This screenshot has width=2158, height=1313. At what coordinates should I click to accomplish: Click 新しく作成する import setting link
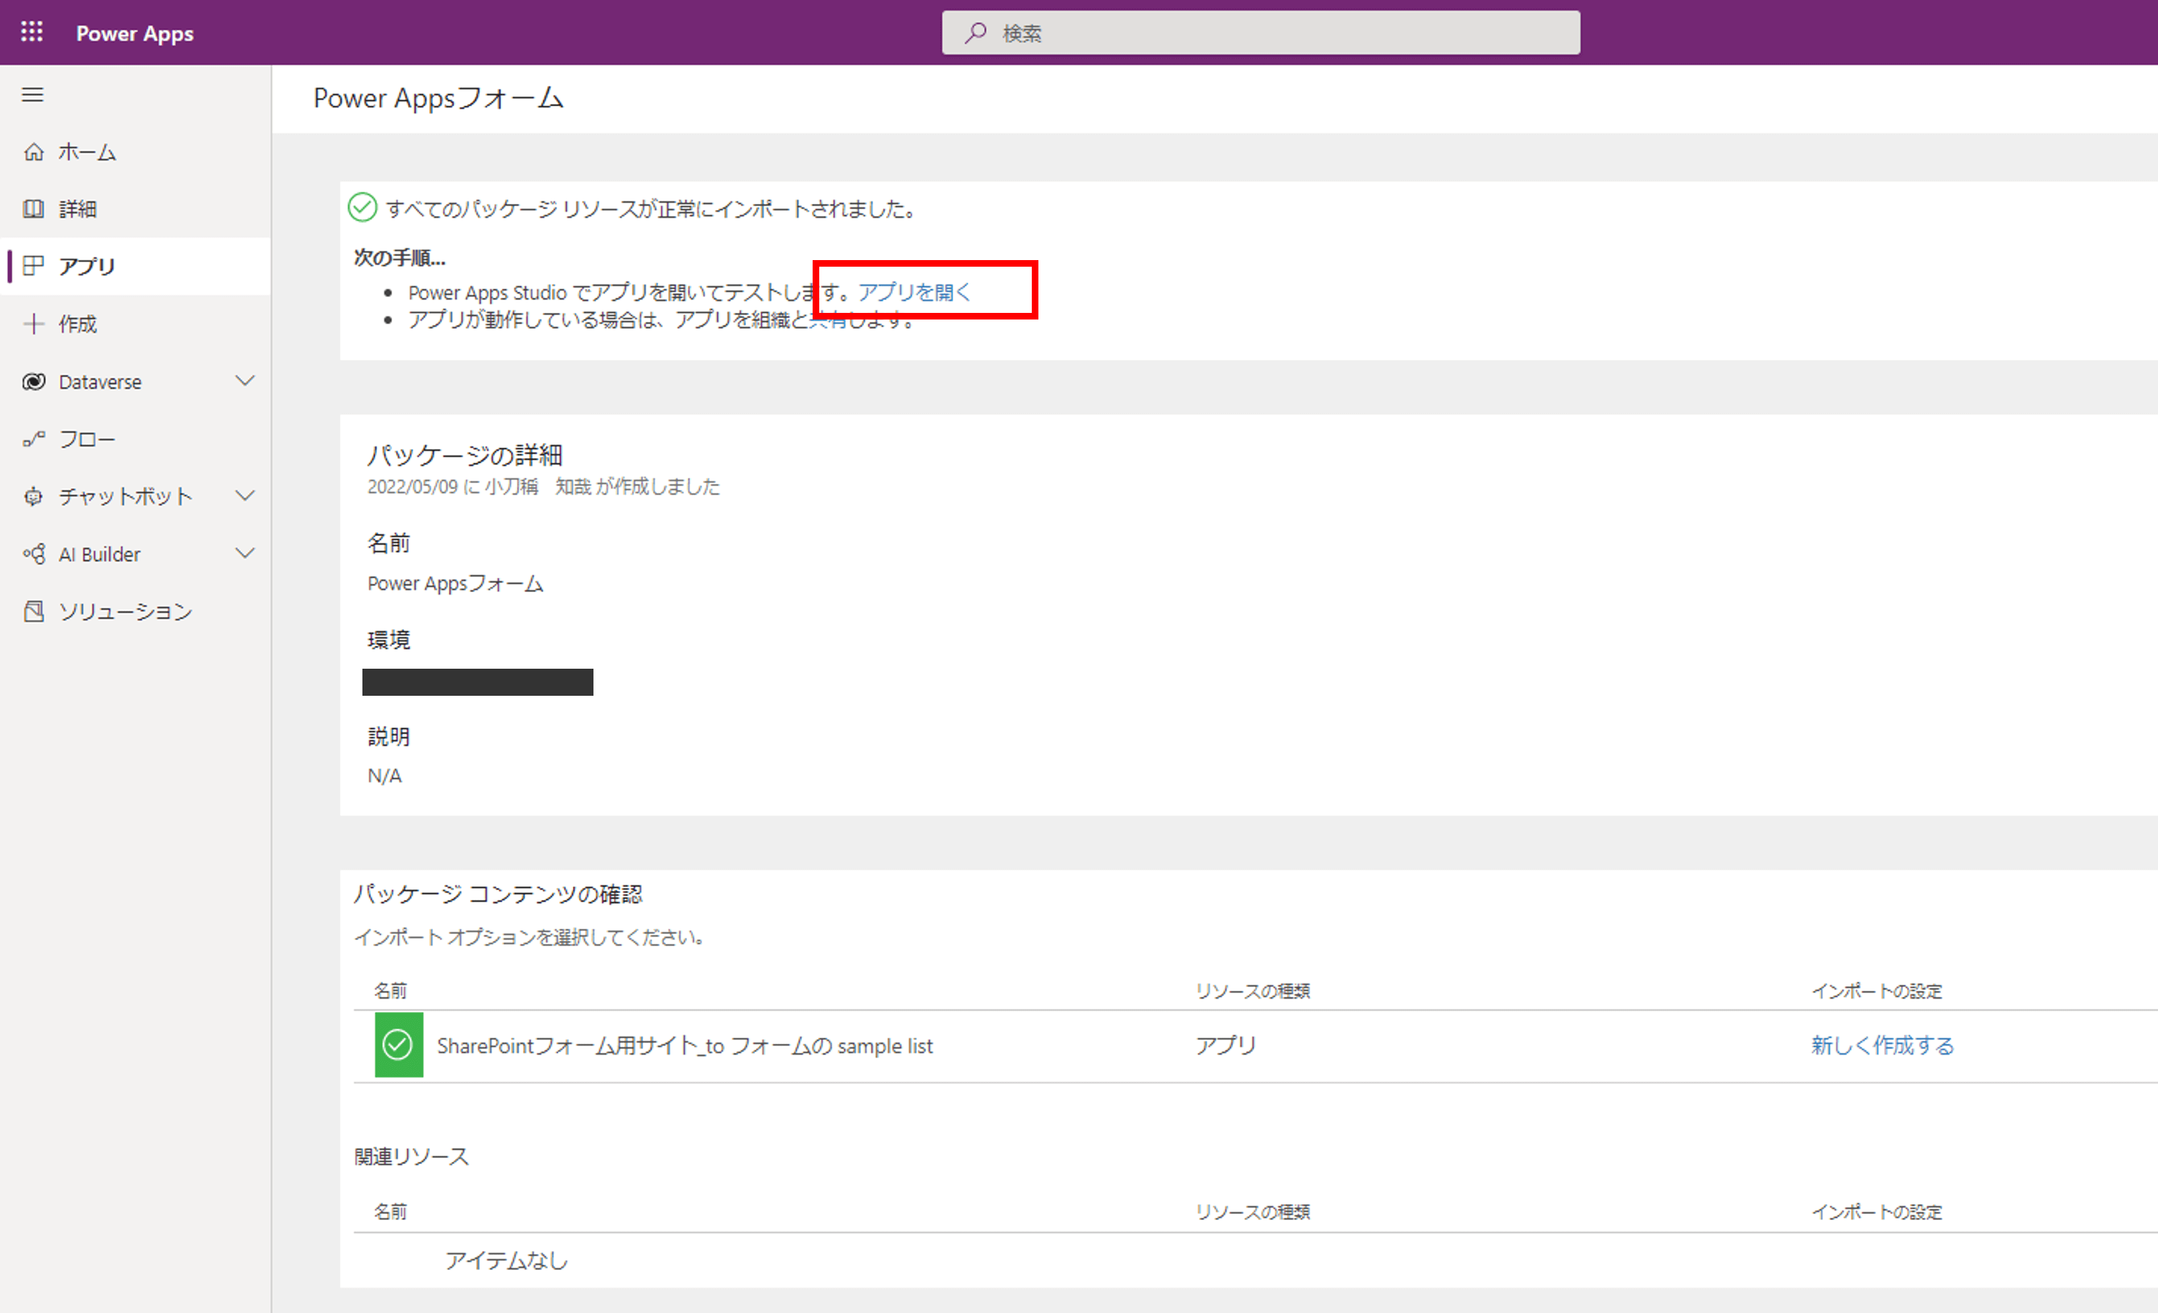(1882, 1045)
